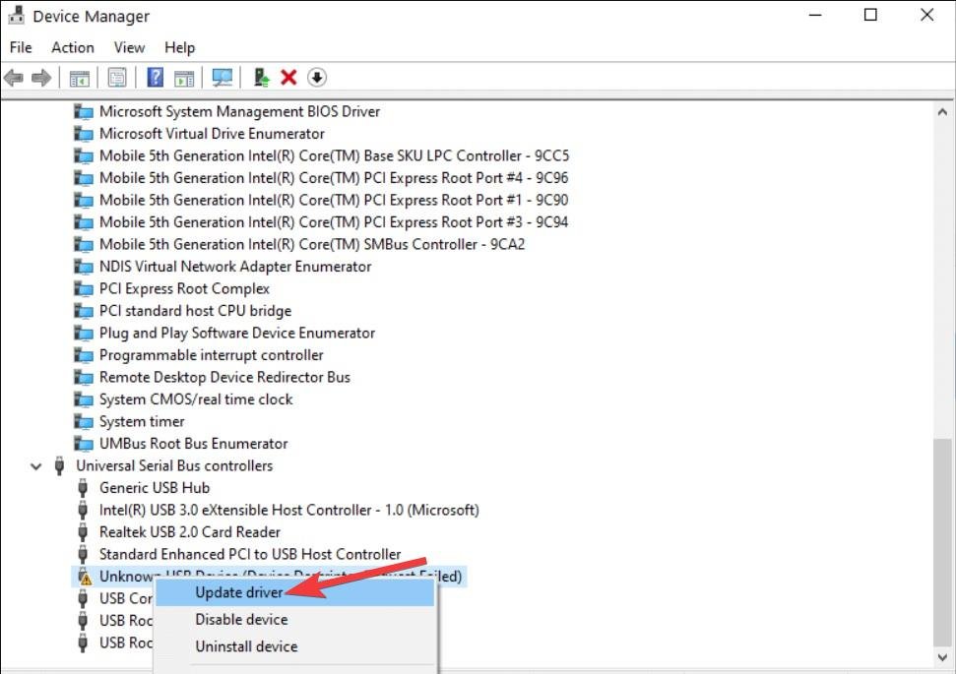956x674 pixels.
Task: Select PCI Express Root Port #4 - 9C96
Action: pos(334,178)
